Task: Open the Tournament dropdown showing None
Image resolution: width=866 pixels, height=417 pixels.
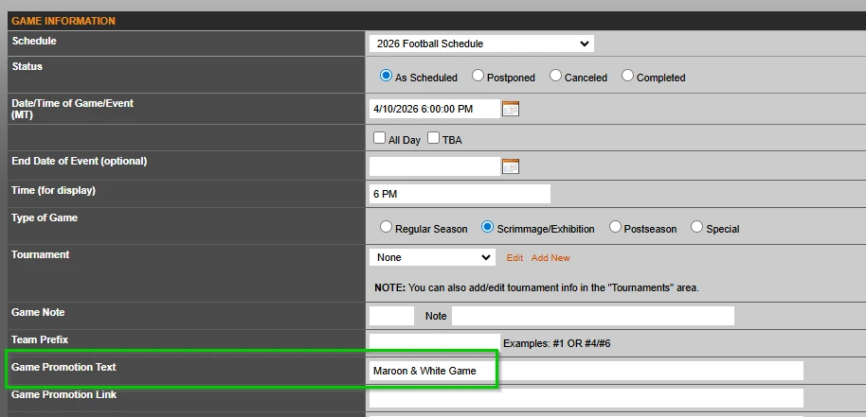Action: (x=432, y=257)
